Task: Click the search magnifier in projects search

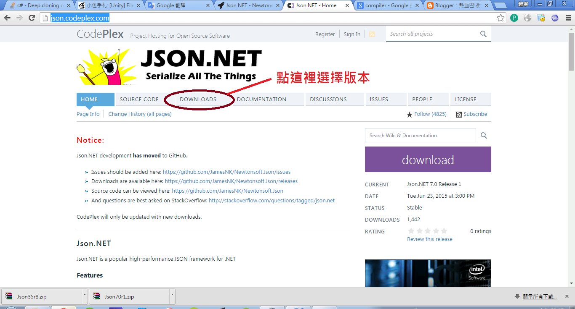Action: pyautogui.click(x=483, y=34)
